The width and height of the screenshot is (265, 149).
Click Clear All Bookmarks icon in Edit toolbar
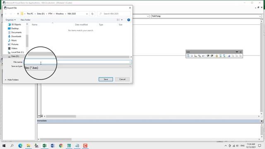coord(241,56)
